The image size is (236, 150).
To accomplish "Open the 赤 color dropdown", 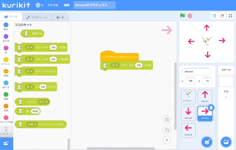I will coord(29,87).
